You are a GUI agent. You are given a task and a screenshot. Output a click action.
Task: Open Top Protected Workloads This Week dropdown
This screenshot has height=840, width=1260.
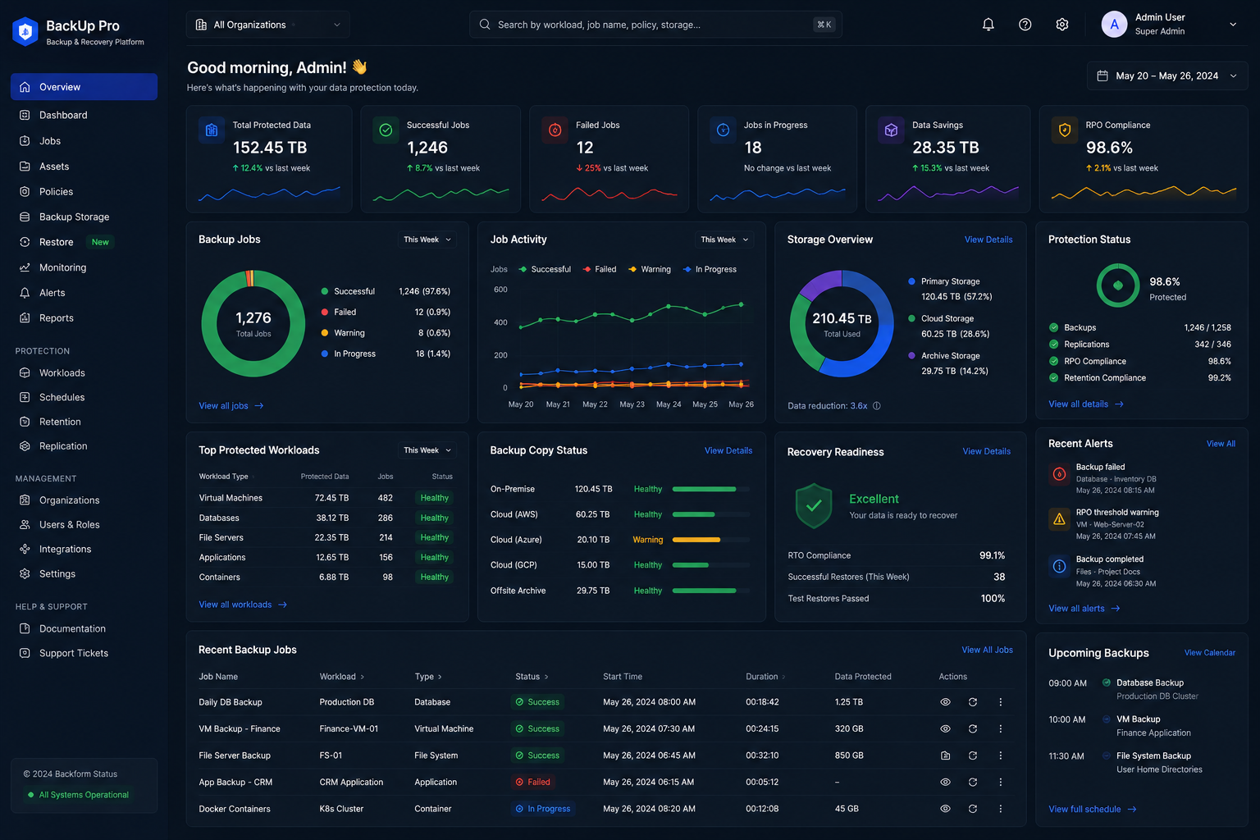click(x=427, y=450)
